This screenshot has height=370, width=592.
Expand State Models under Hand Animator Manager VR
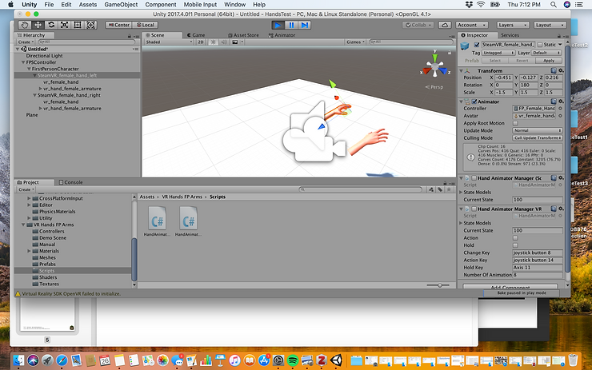[461, 223]
